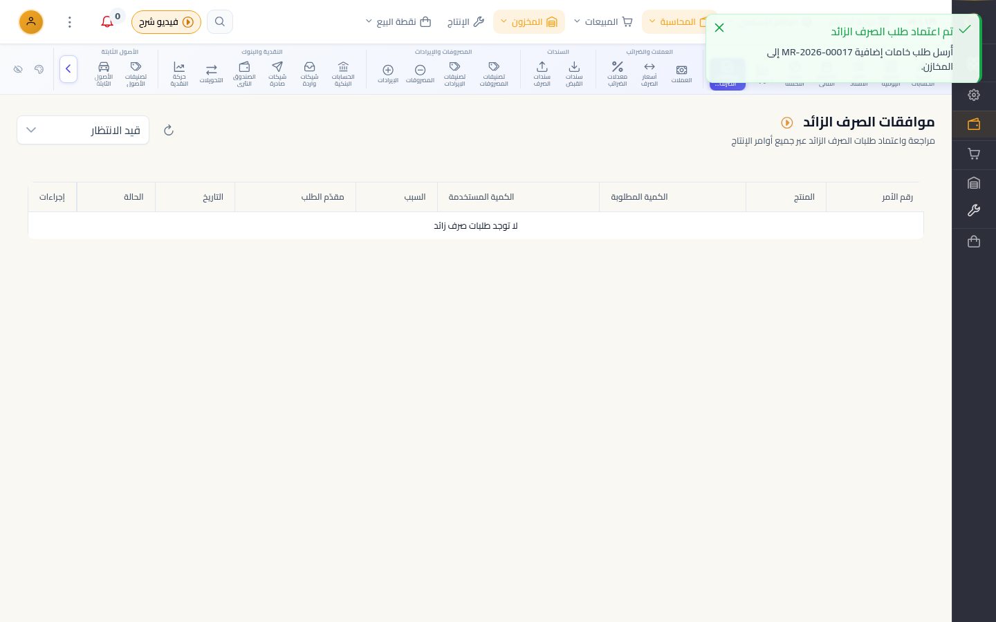This screenshot has height=622, width=996.
Task: Open the three-dot more options menu
Action: tap(70, 22)
